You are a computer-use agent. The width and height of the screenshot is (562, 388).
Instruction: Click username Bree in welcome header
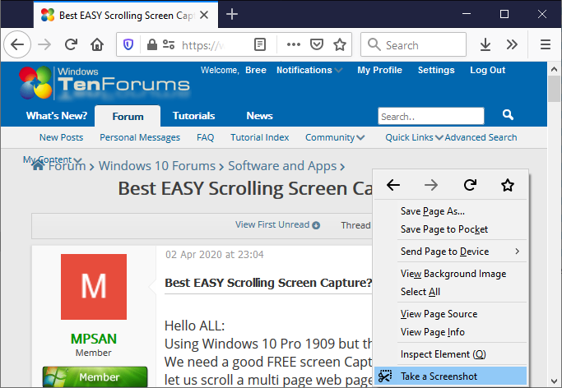[x=256, y=70]
